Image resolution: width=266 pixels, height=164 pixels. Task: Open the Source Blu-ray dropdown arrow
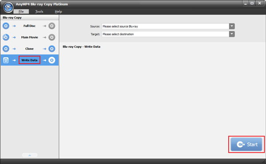[x=232, y=26]
